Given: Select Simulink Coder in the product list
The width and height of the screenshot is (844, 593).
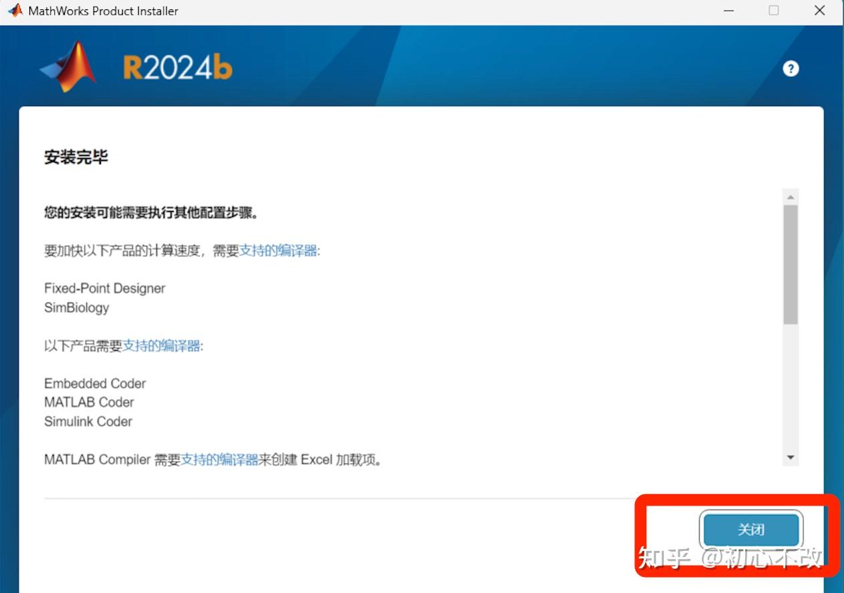Looking at the screenshot, I should pyautogui.click(x=88, y=421).
